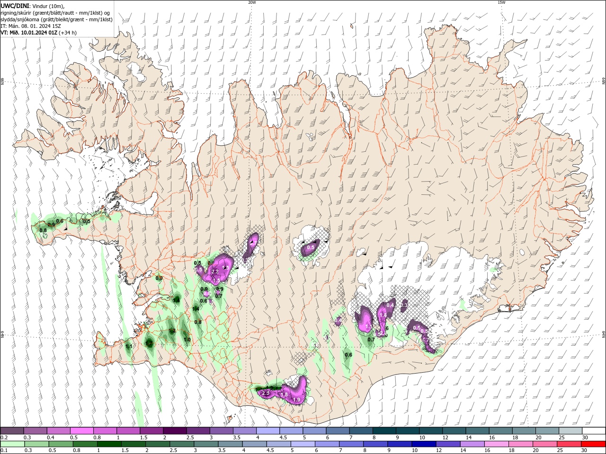The width and height of the screenshot is (606, 454).
Task: Click the bright red 30 swatch in lower legend row
Action: click(593, 444)
